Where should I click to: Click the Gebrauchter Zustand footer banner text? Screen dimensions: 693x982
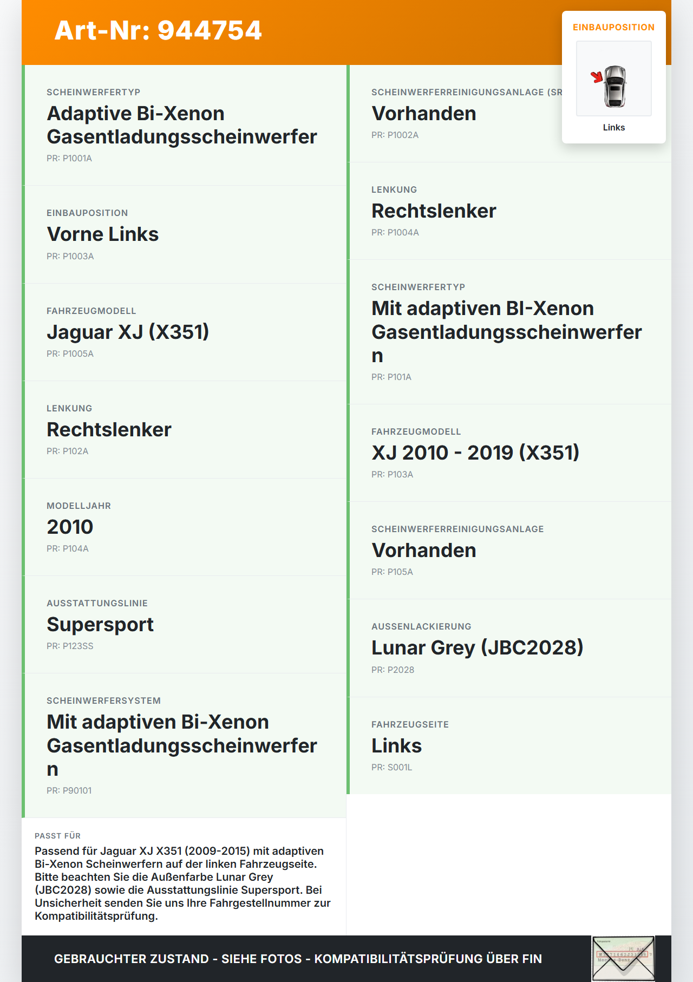(298, 959)
